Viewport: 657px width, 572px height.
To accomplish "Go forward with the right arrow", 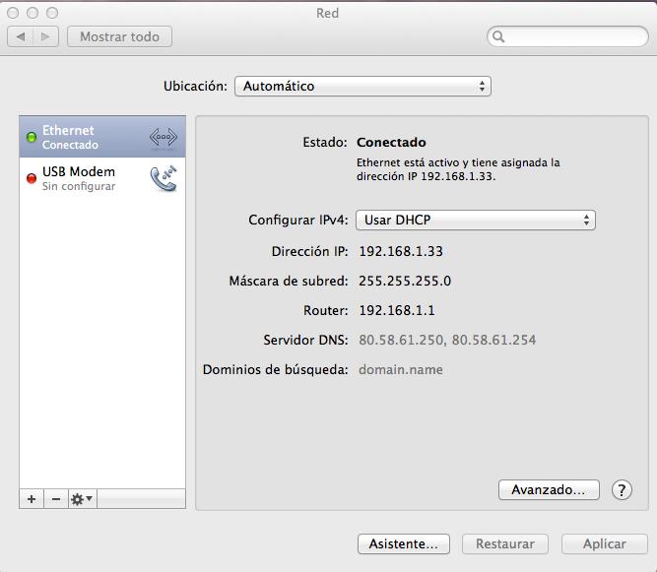I will click(x=46, y=36).
